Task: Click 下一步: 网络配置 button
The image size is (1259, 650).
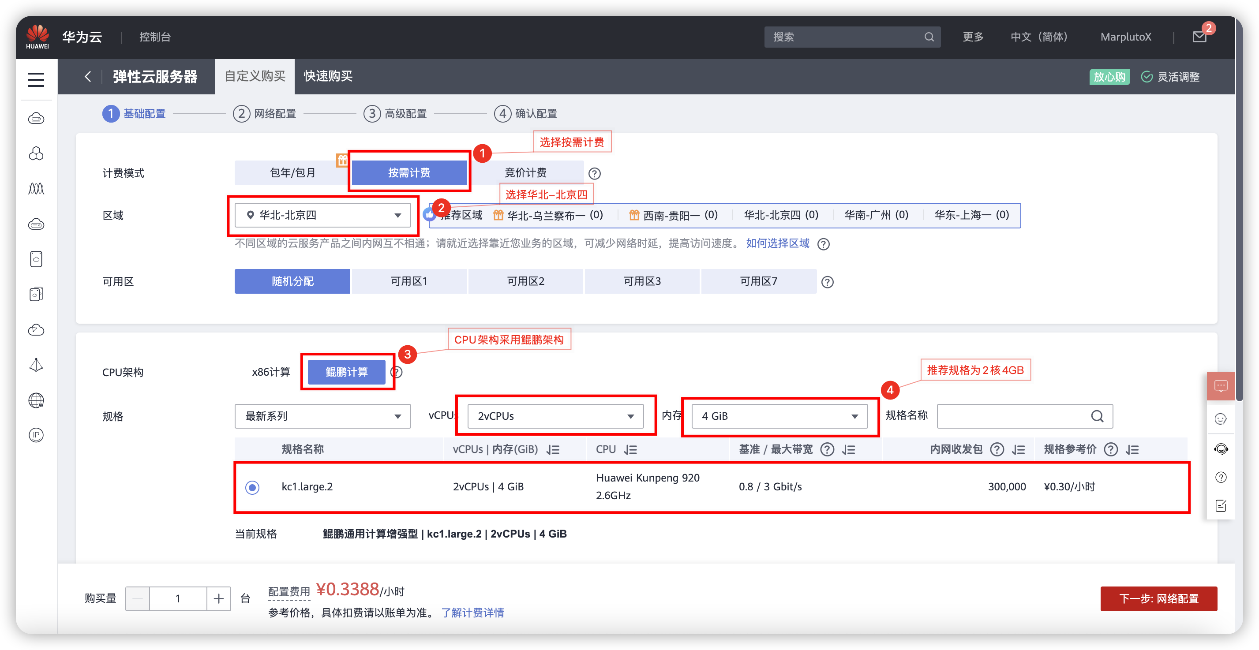Action: 1158,599
